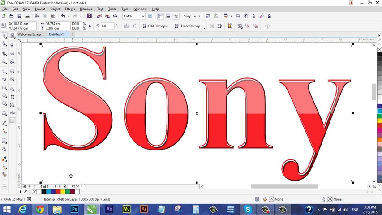Screen dimensions: 382x215
Task: Toggle the Lock Ratio padlock
Action: 90,26
